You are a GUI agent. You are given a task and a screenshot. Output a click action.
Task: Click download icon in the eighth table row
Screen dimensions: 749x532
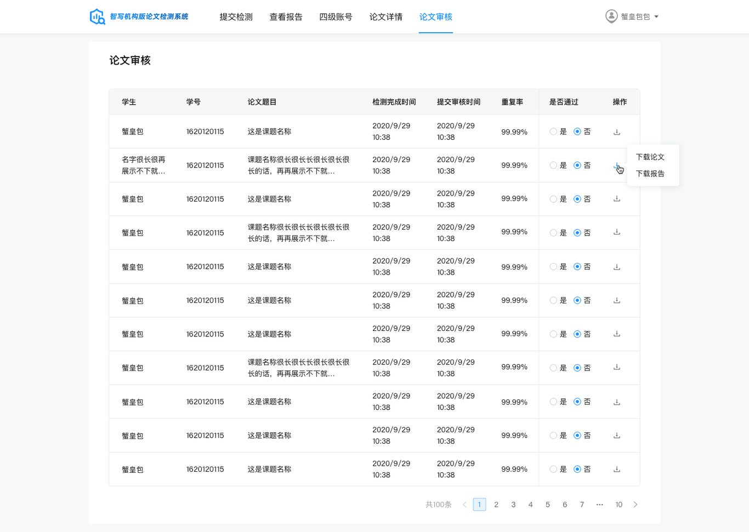[617, 367]
